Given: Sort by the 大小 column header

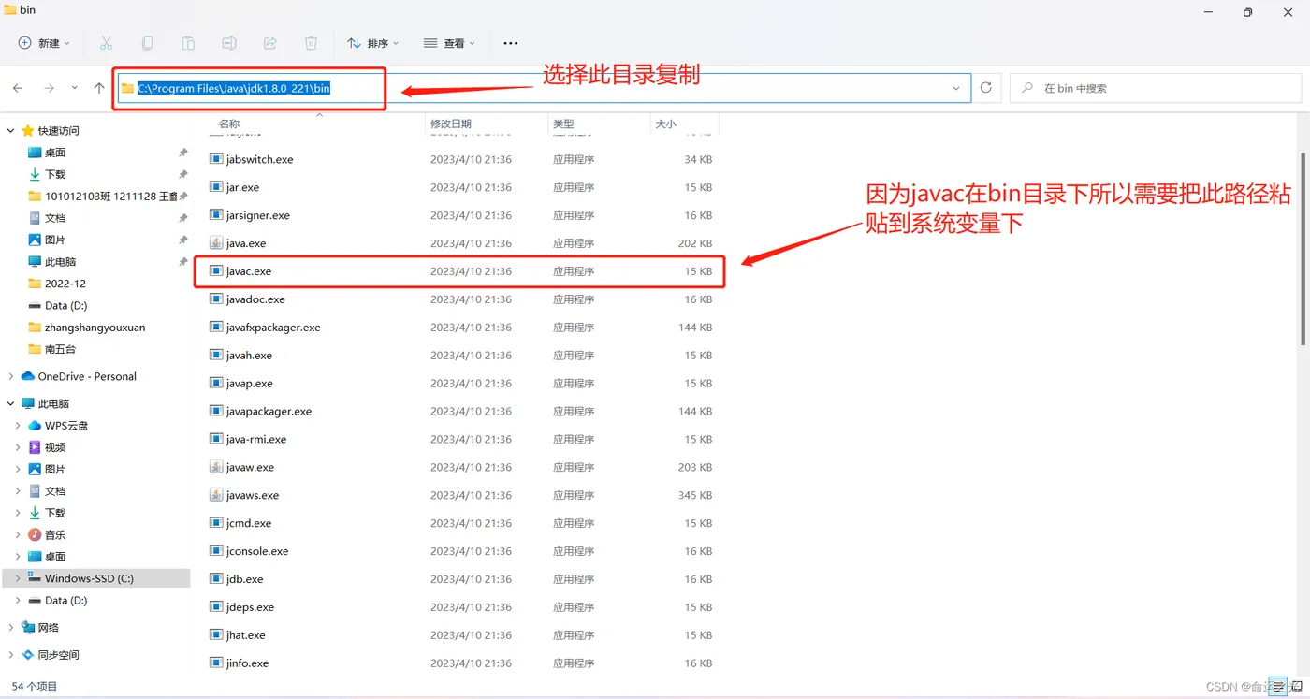Looking at the screenshot, I should 665,124.
